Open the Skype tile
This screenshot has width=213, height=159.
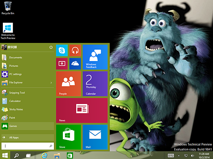coord(62,50)
